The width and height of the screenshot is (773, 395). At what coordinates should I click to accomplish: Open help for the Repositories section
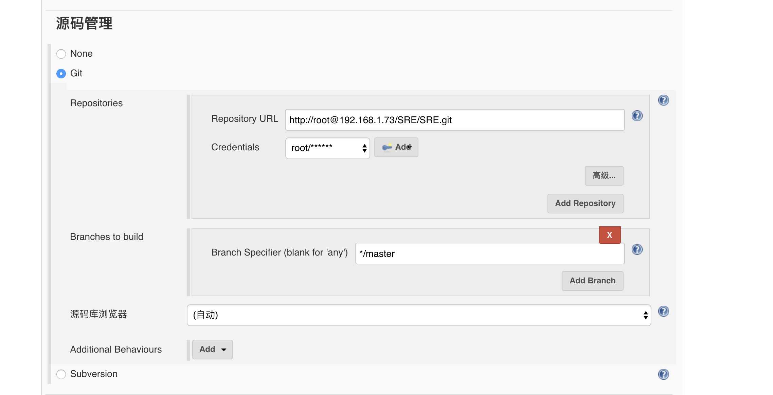pos(663,100)
